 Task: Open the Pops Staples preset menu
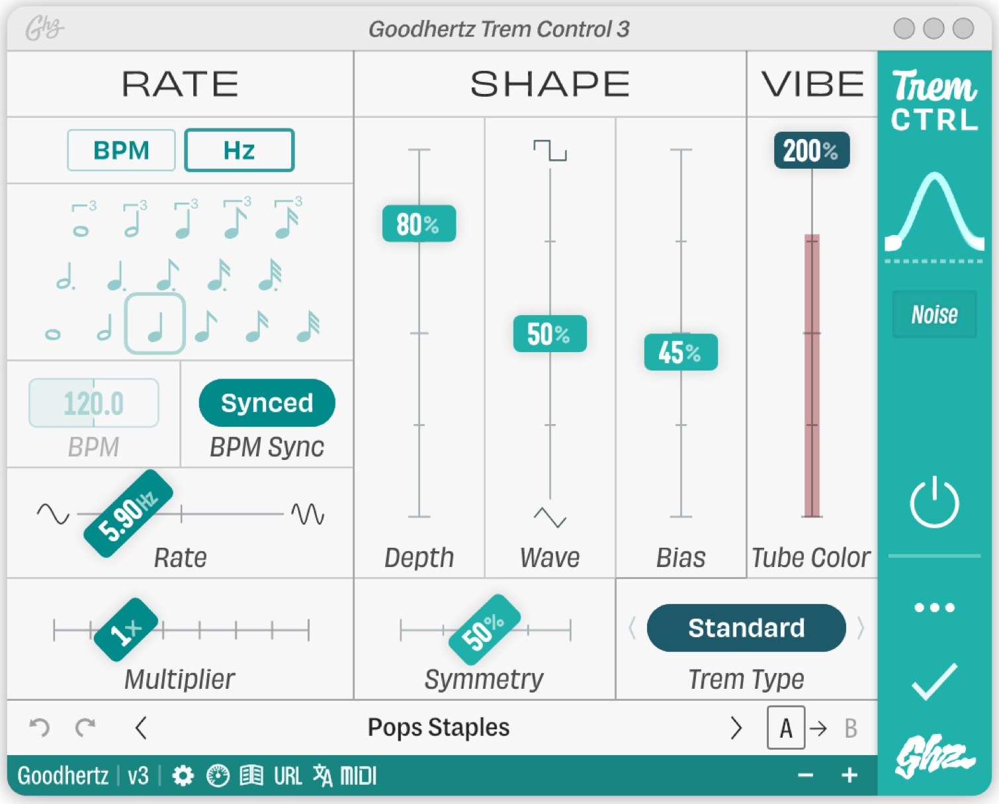click(x=439, y=727)
